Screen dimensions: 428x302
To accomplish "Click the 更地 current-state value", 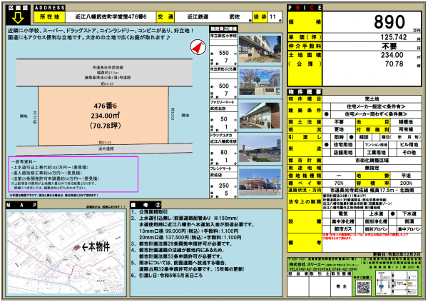I will click(x=339, y=129).
